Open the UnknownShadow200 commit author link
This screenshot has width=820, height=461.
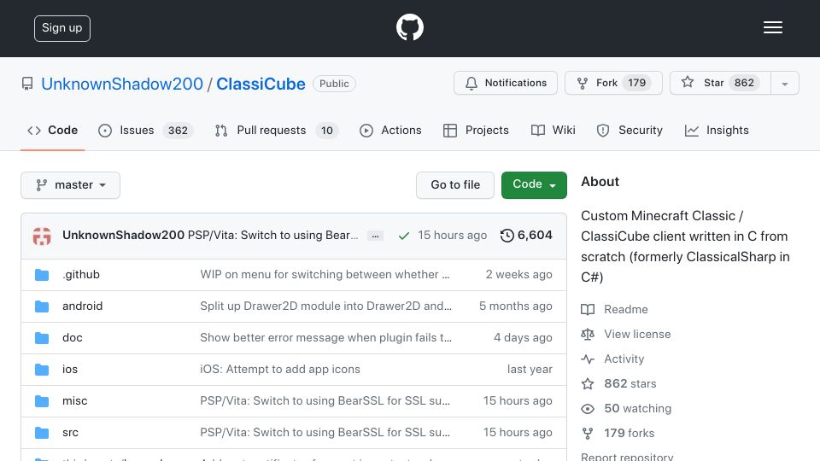coord(123,236)
